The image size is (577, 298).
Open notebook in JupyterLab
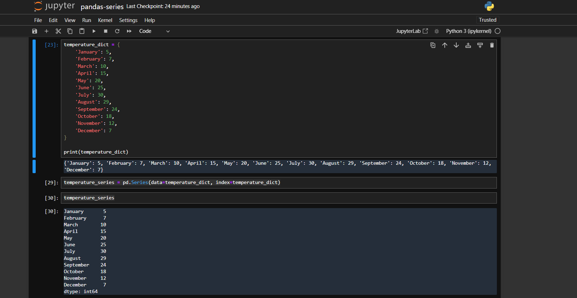[x=412, y=31]
